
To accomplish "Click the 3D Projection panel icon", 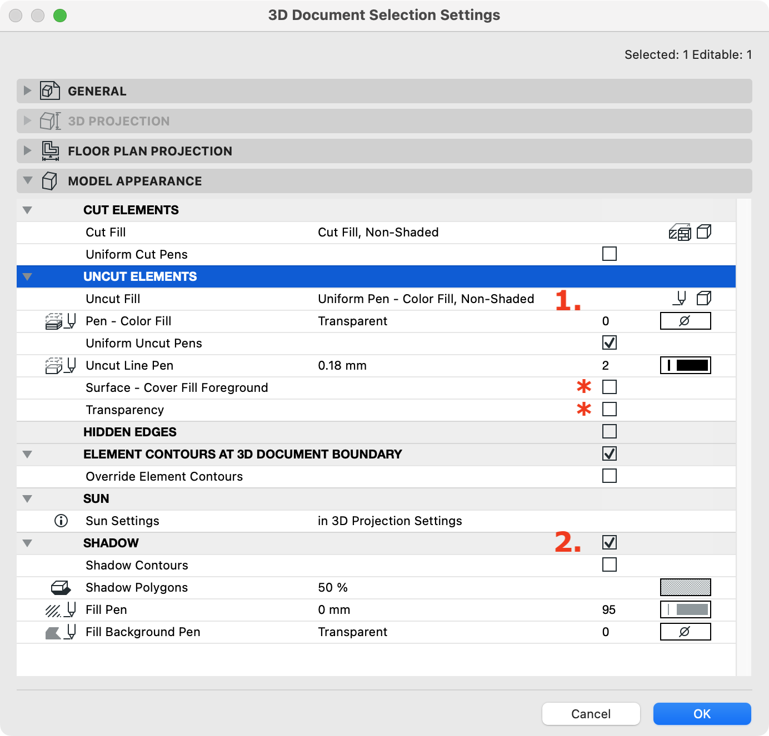I will 51,121.
